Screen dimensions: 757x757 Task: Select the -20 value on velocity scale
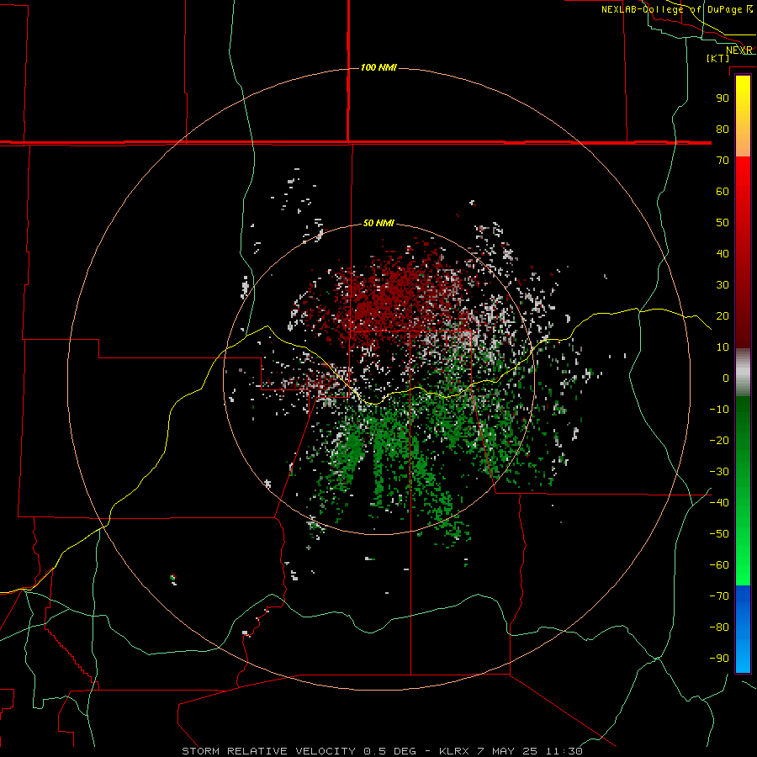[x=719, y=441]
